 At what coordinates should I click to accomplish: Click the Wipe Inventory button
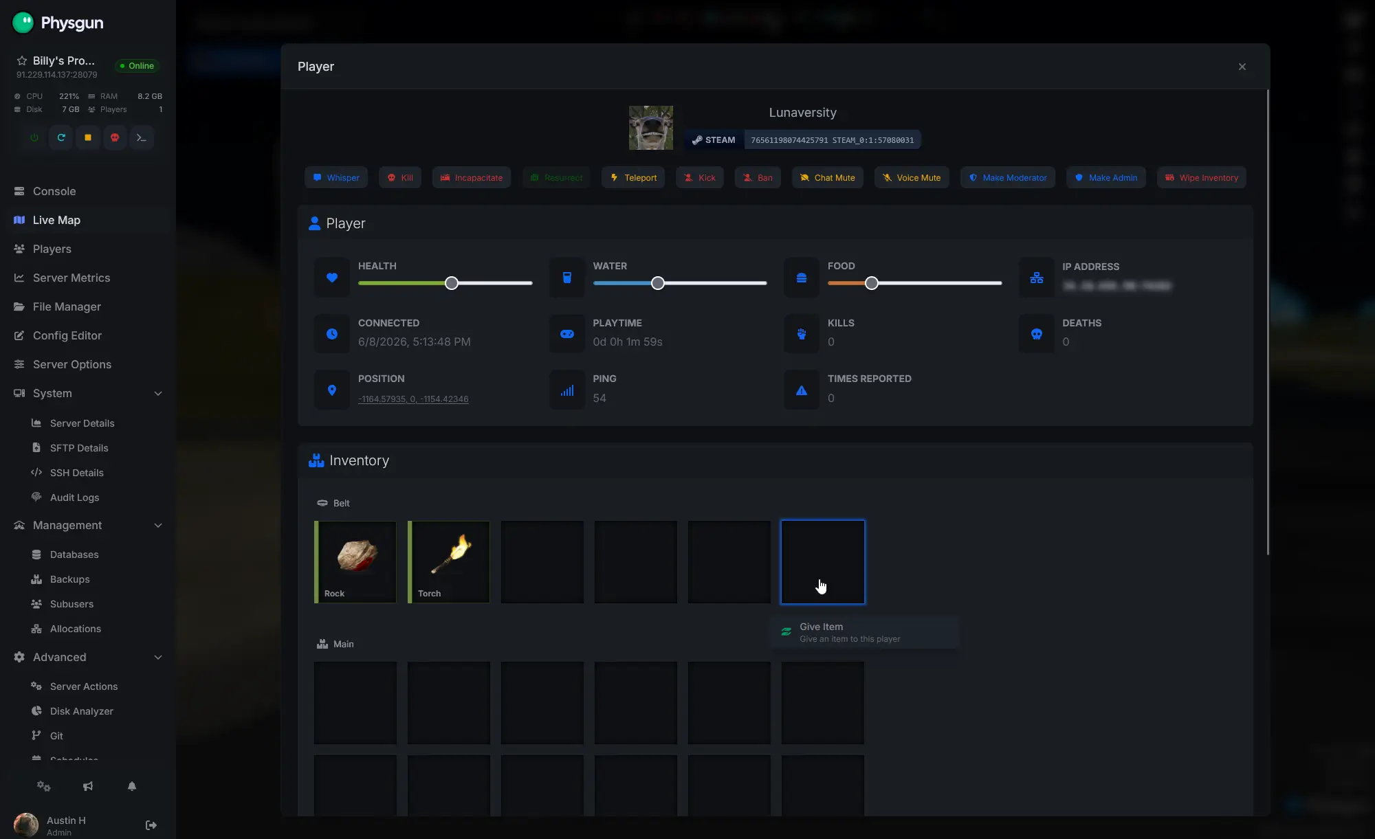[1202, 177]
